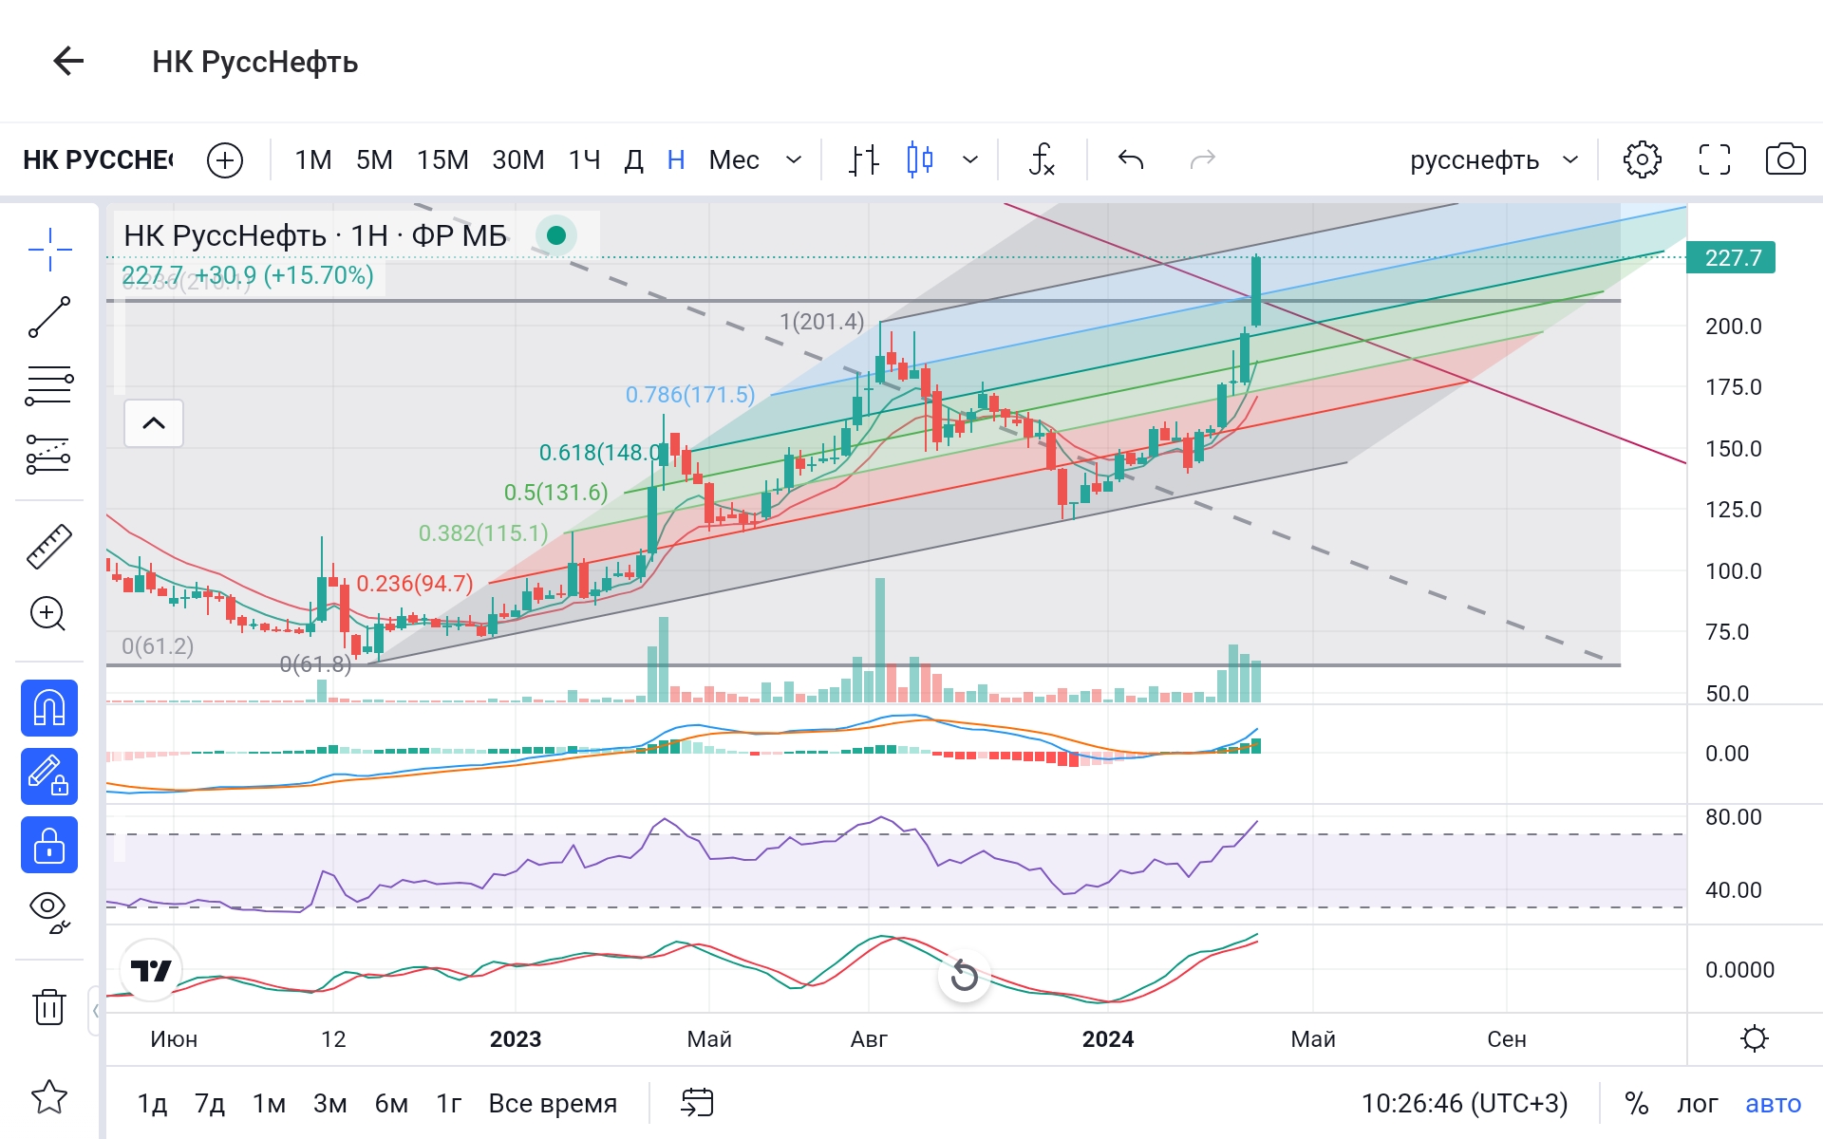Expand the left toolbar collapse handle
Image resolution: width=1823 pixels, height=1139 pixels.
point(96,1010)
